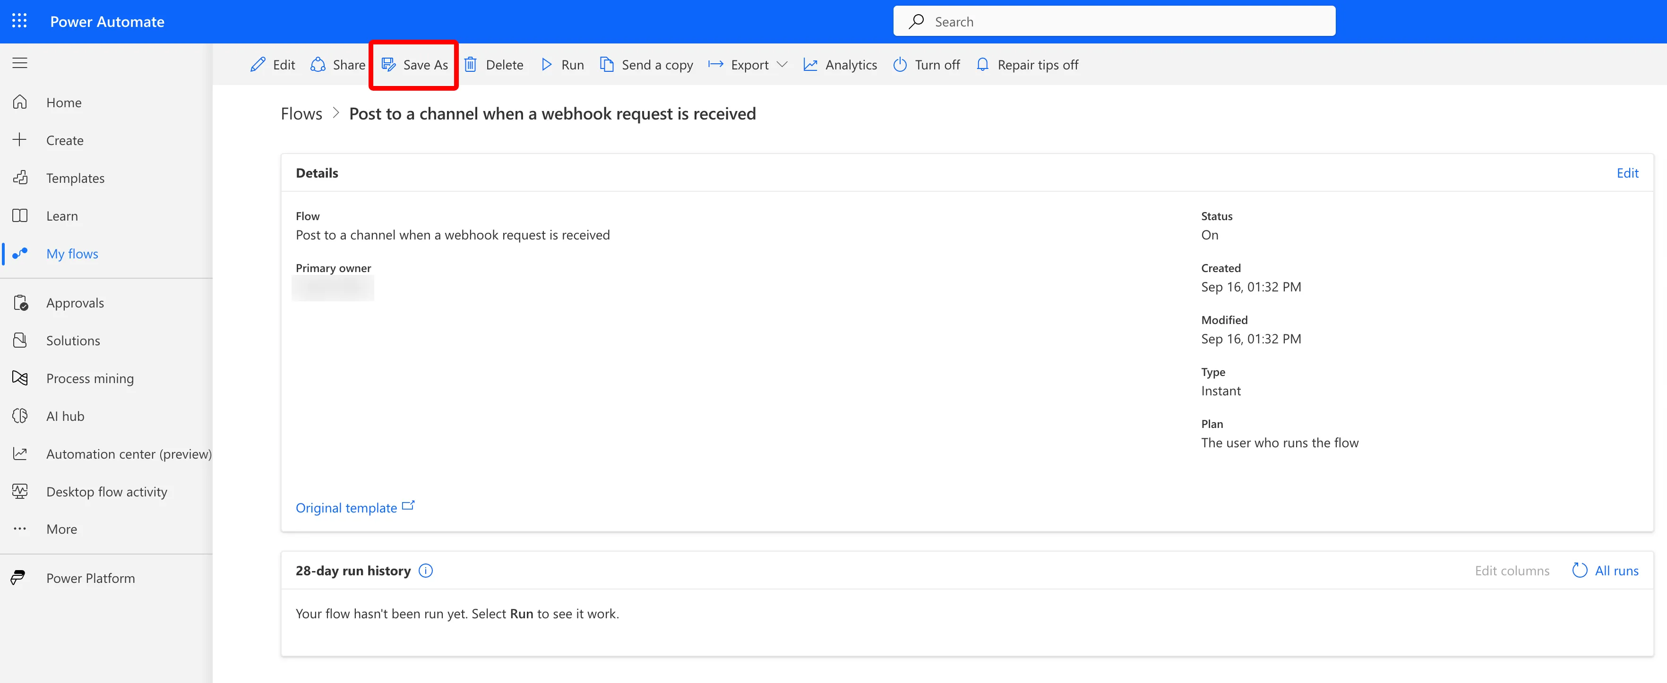Open the Home navigation item

pos(106,102)
